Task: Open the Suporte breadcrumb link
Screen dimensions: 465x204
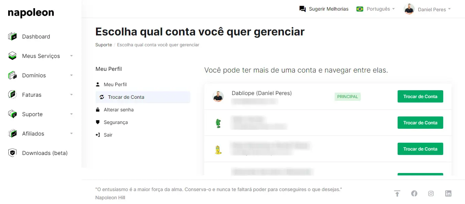Action: pyautogui.click(x=103, y=45)
